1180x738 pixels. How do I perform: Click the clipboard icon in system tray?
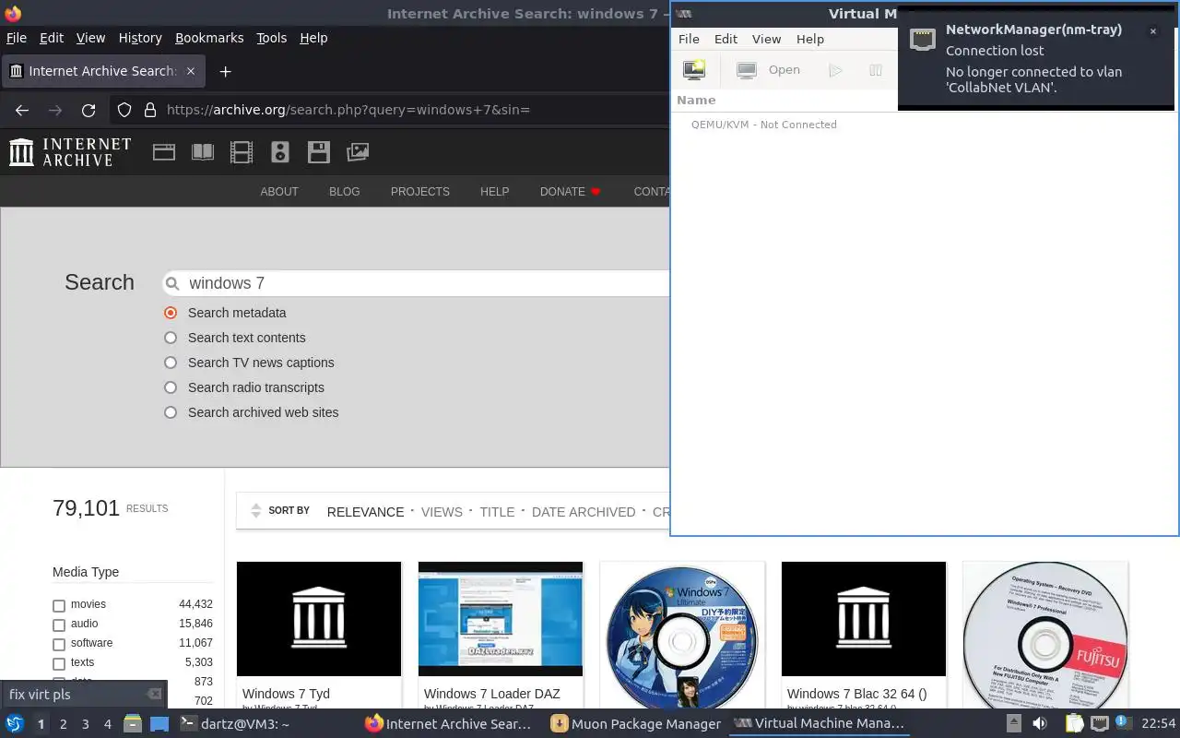pyautogui.click(x=1074, y=724)
